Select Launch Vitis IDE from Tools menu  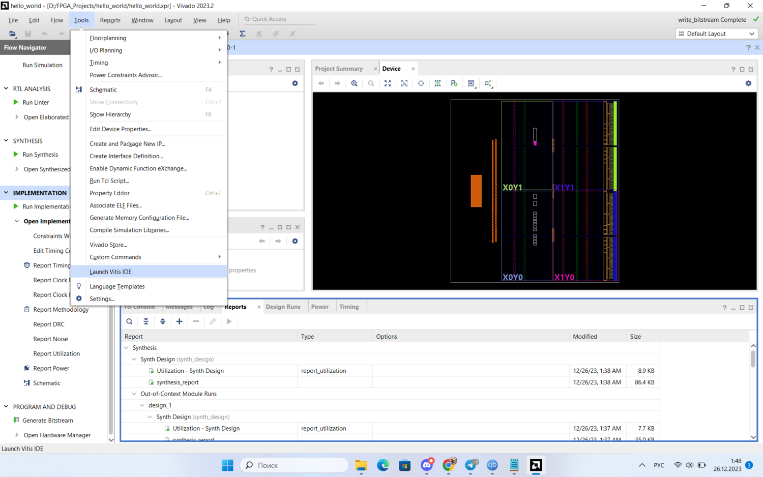coord(111,272)
